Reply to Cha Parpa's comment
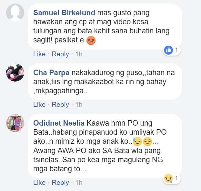201x191 pixels. [x=60, y=105]
